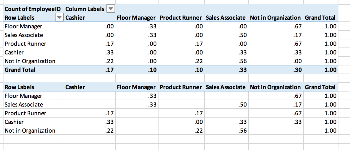Select the .00 value in lower table's Cashier row
The width and height of the screenshot is (350, 150).
tap(198, 122)
